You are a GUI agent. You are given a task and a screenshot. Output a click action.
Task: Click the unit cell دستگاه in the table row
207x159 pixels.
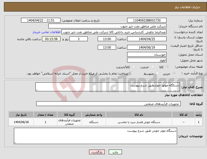94,122
